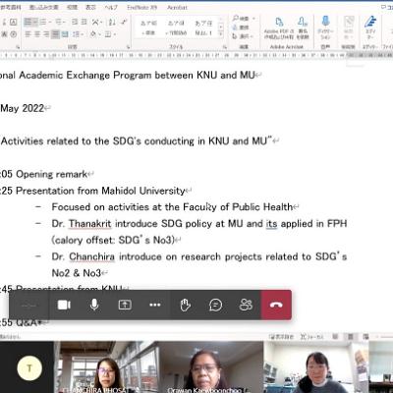Switch to read mode view
Image resolution: width=393 pixels, height=393 pixels.
coord(335,337)
